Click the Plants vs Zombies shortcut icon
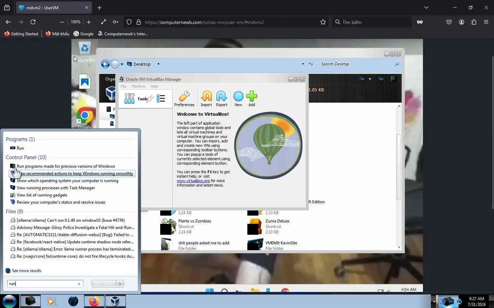 [168, 227]
